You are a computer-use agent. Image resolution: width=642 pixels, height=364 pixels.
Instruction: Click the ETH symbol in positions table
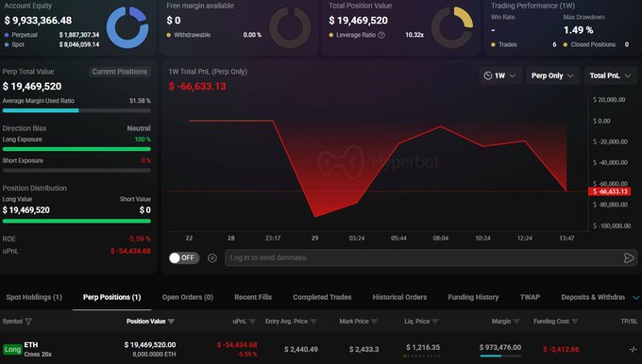coord(31,345)
